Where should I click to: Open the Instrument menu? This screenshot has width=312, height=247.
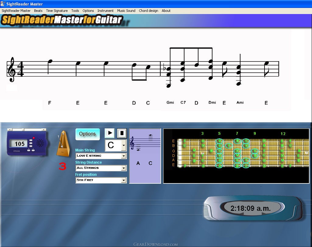point(105,11)
